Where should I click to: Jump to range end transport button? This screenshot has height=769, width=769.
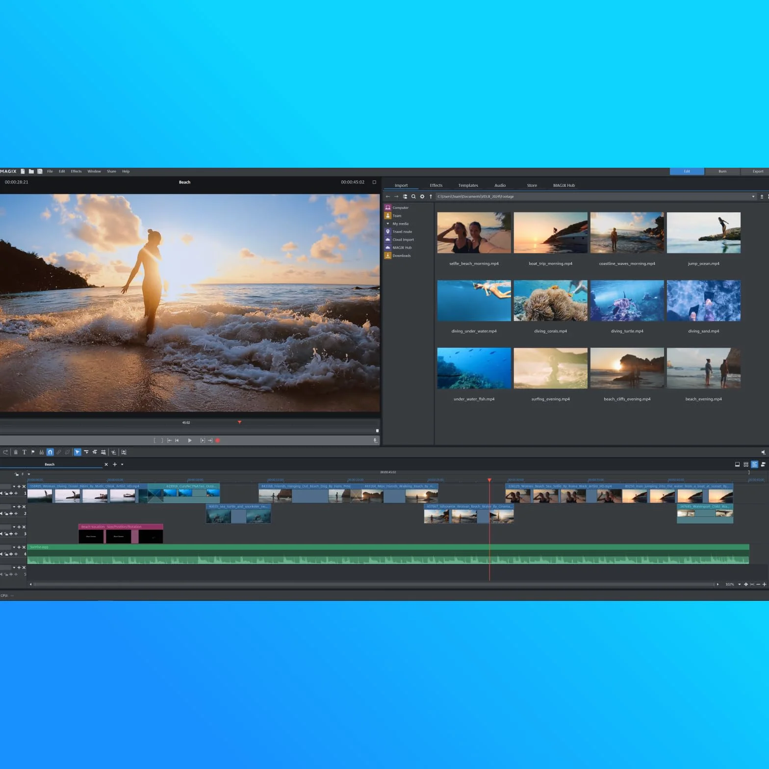210,440
